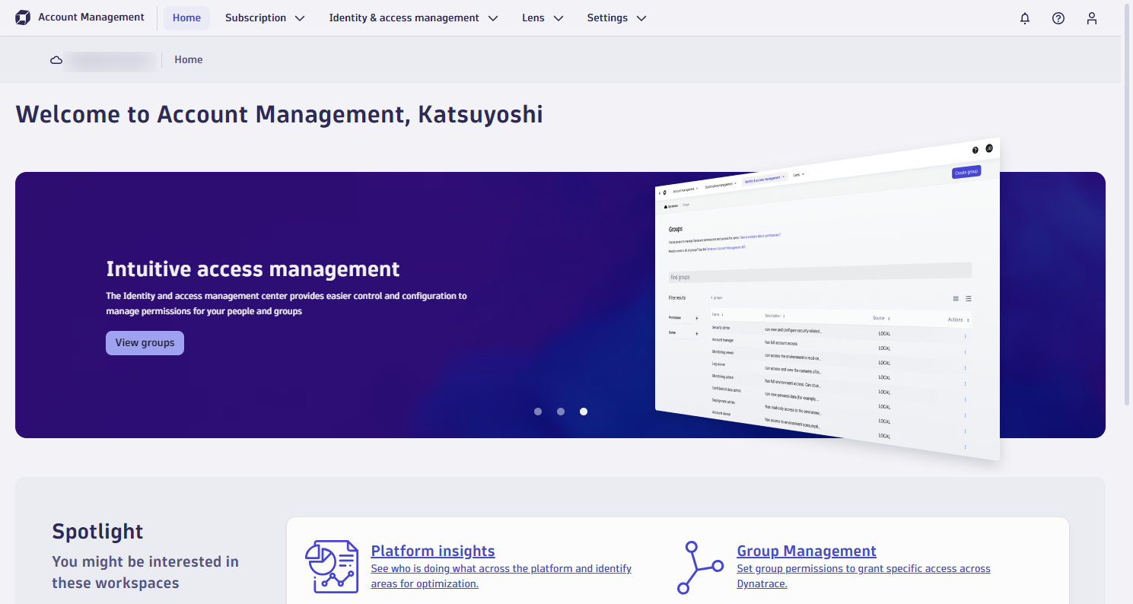Viewport: 1133px width, 604px height.
Task: Select the second carousel dot
Action: coord(561,412)
